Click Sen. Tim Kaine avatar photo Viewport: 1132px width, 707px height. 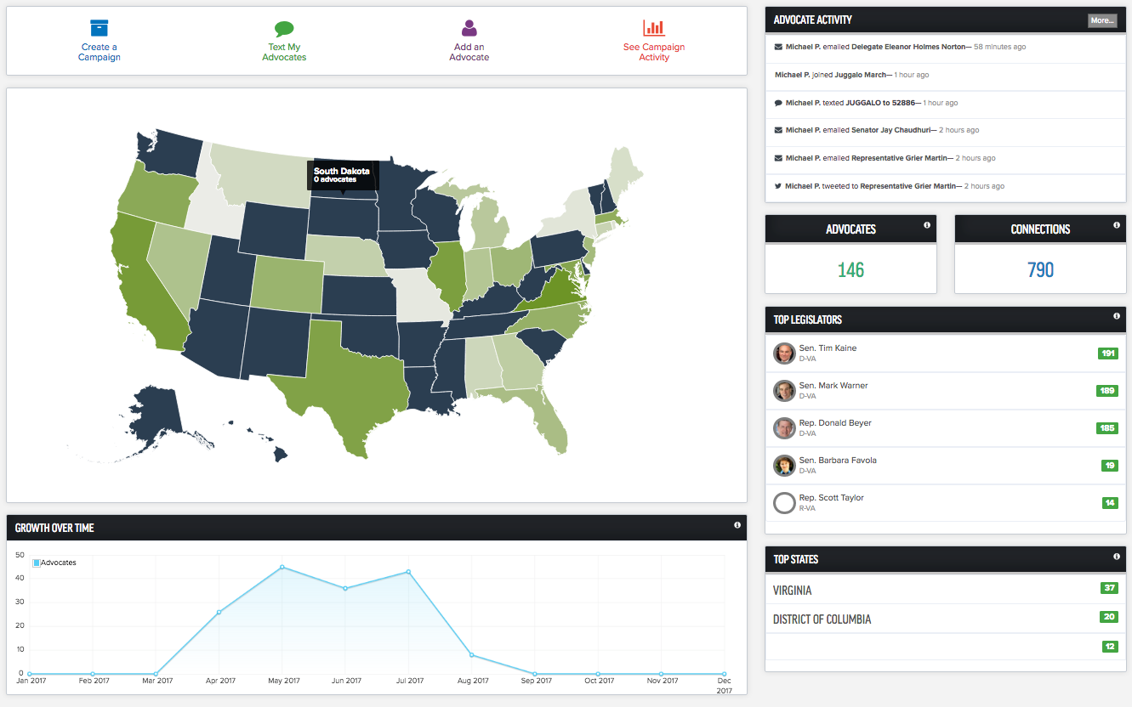[784, 353]
